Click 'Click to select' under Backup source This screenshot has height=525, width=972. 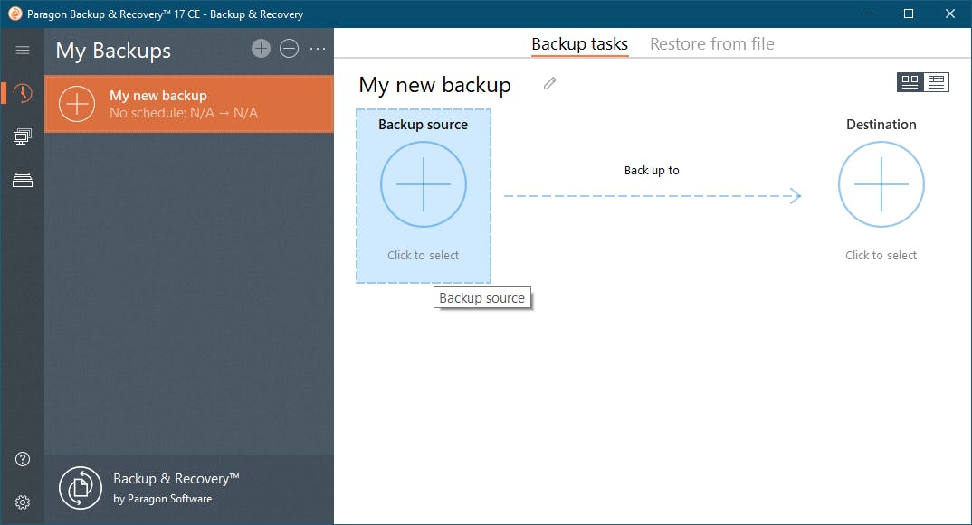[x=424, y=255]
